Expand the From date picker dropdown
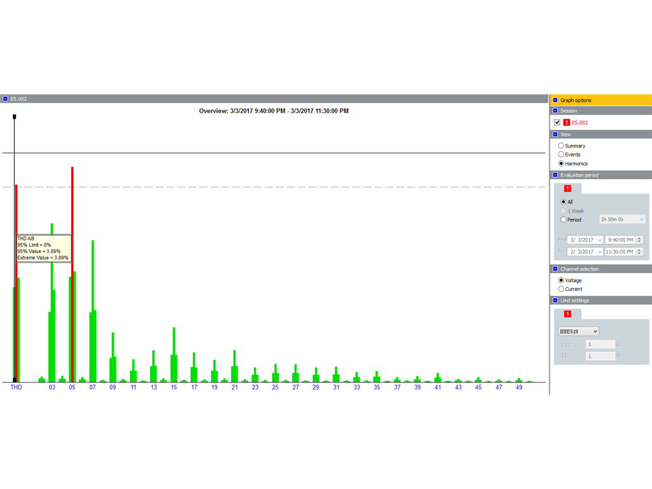Image resolution: width=652 pixels, height=489 pixels. [x=599, y=240]
